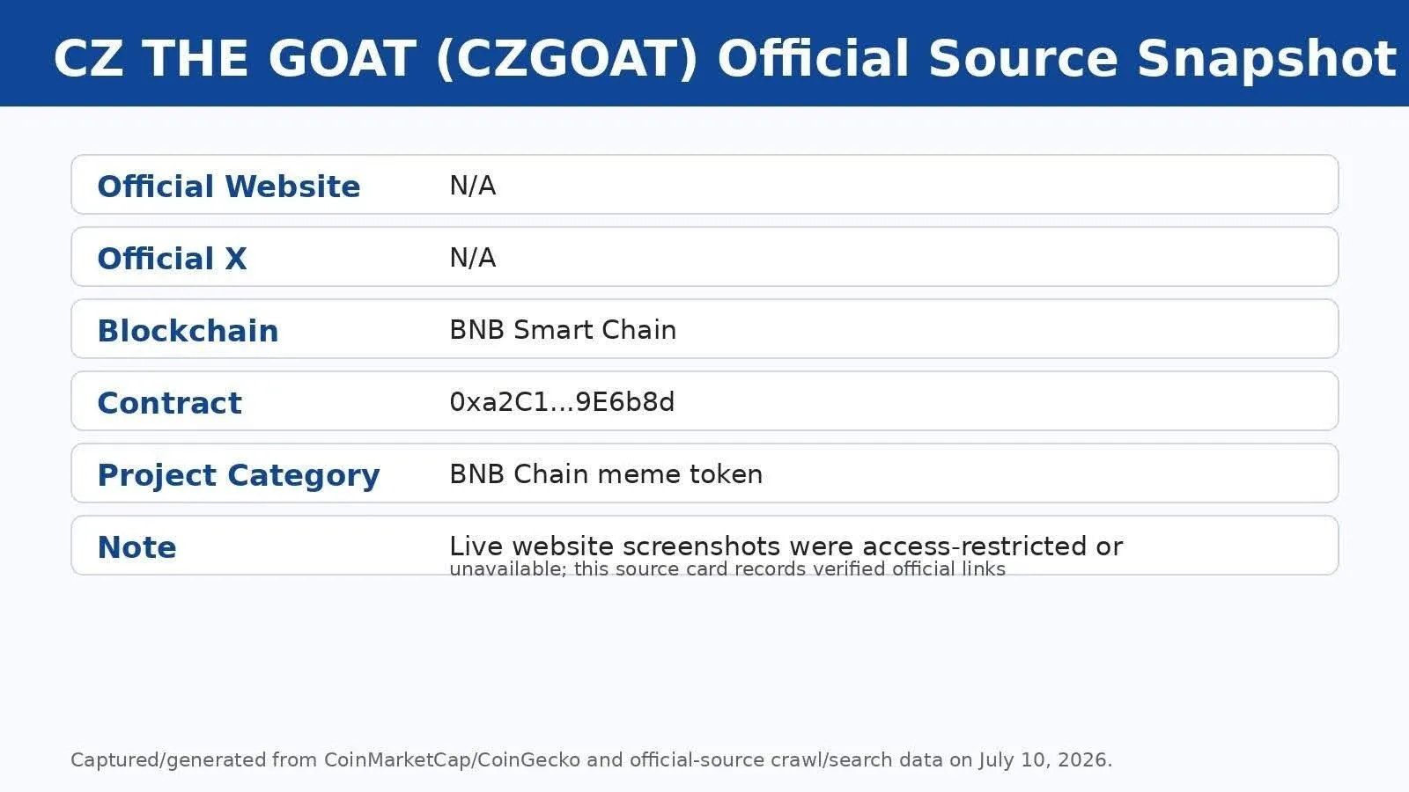Click the Official X N/A value
Viewport: 1409px width, 792px height.
473,258
